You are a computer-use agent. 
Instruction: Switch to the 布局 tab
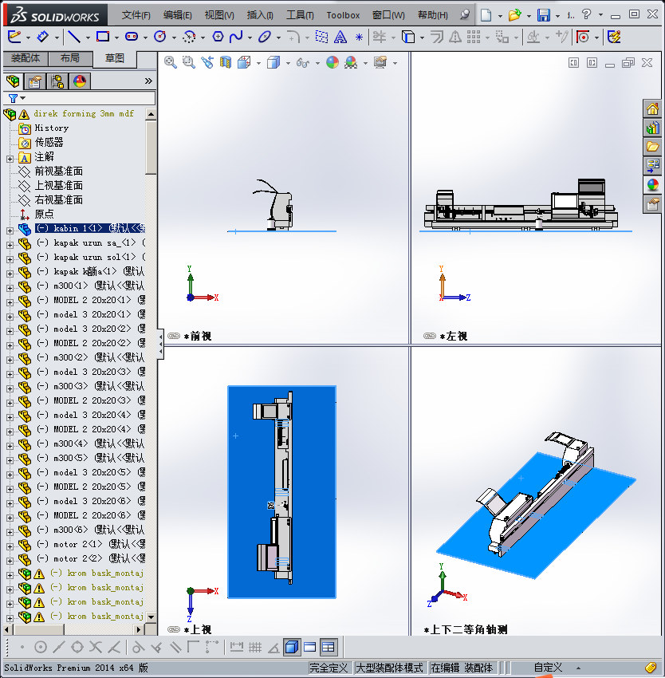pyautogui.click(x=70, y=58)
